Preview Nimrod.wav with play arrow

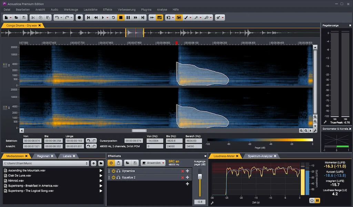(101, 181)
